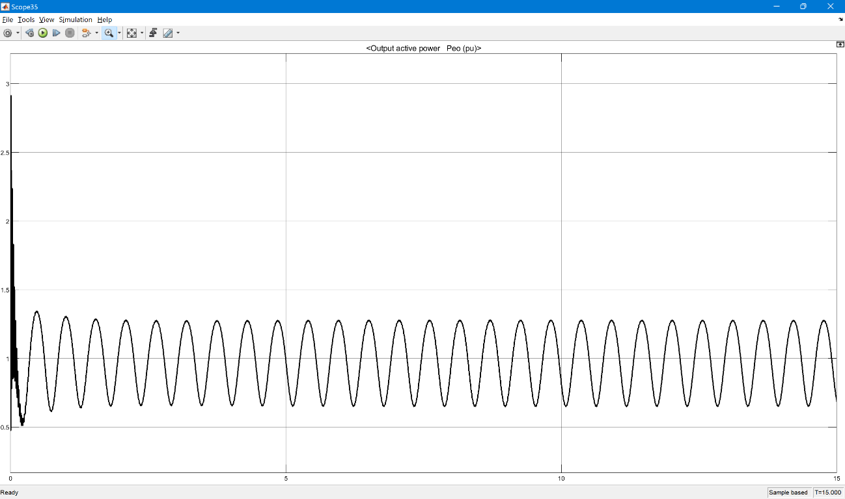Toggle the Zoom magnifier tool
This screenshot has height=499, width=845.
(109, 32)
